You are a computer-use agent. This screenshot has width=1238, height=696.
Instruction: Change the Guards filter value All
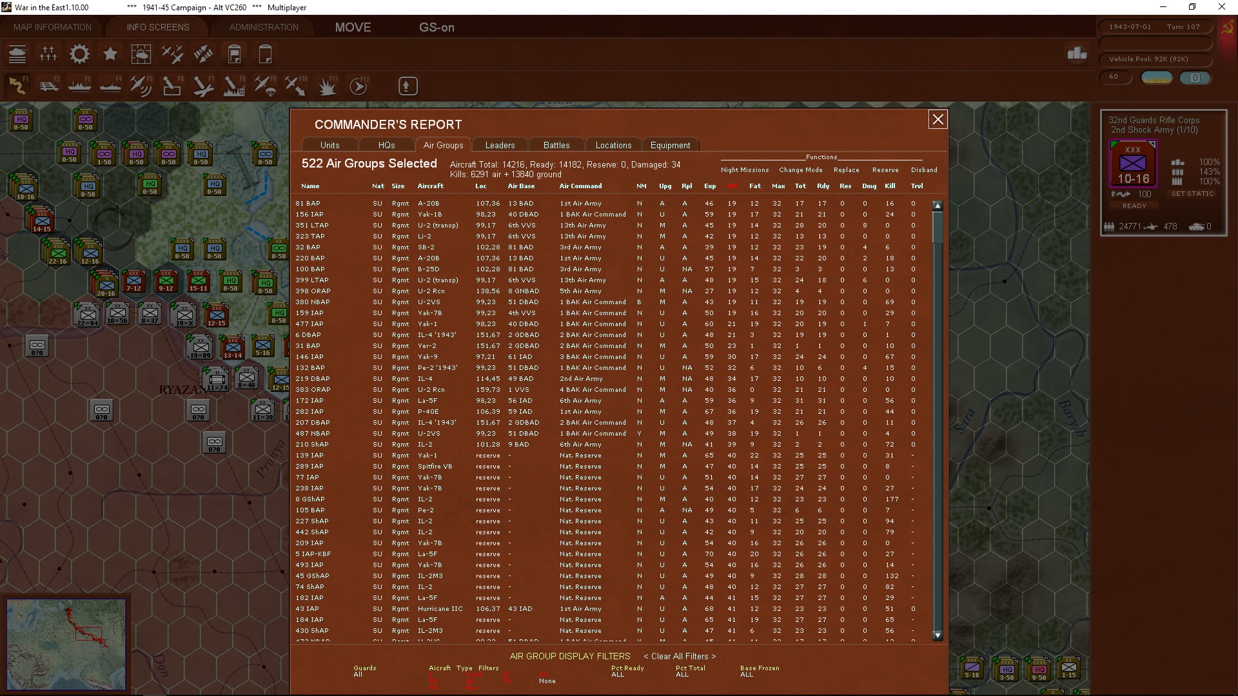pyautogui.click(x=358, y=675)
